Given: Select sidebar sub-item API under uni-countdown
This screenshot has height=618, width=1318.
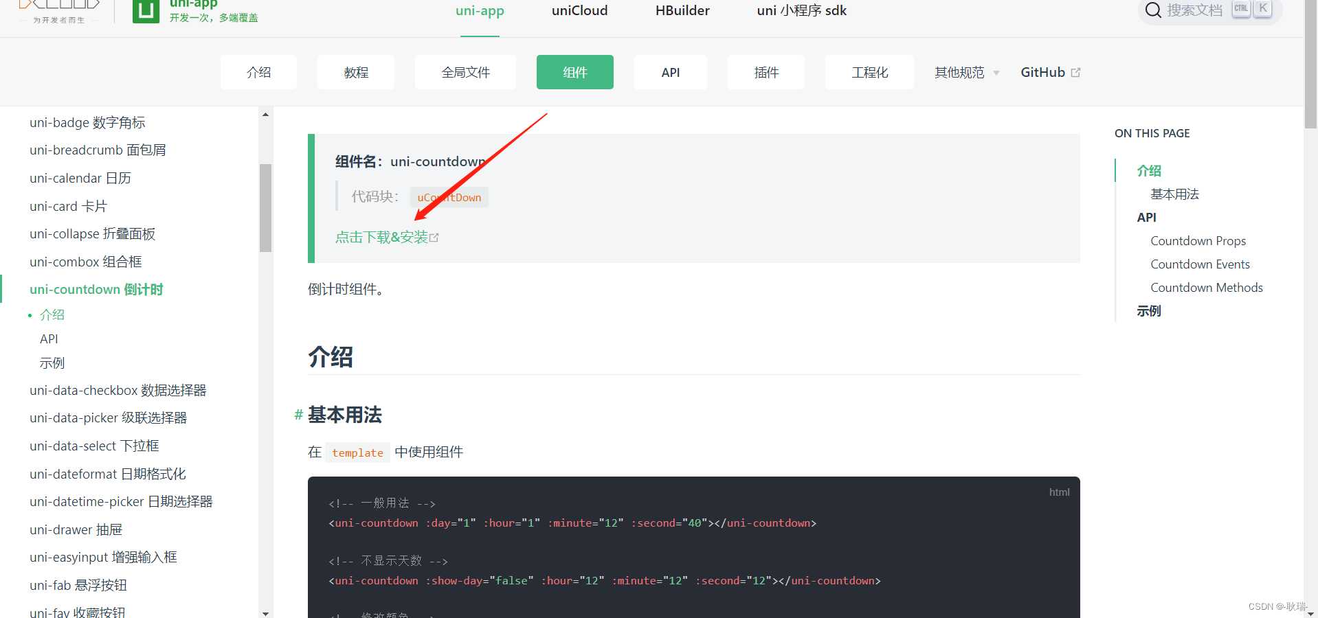Looking at the screenshot, I should [x=49, y=339].
